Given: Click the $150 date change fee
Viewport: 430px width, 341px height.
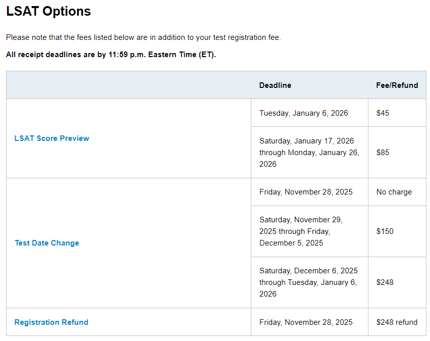Looking at the screenshot, I should 385,231.
